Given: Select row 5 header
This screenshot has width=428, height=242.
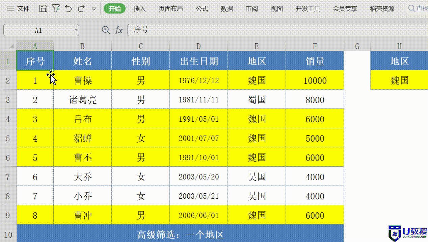Looking at the screenshot, I should [x=8, y=138].
